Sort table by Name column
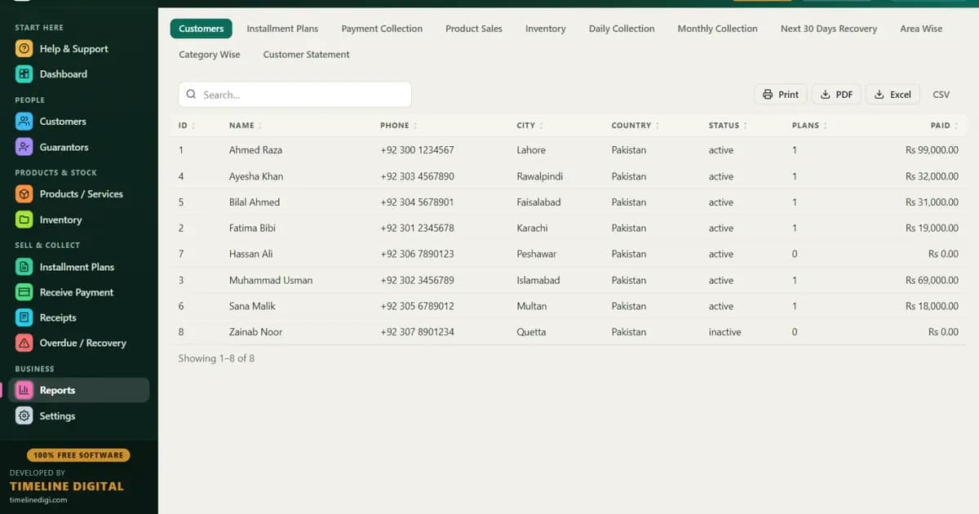This screenshot has width=979, height=514. 245,126
